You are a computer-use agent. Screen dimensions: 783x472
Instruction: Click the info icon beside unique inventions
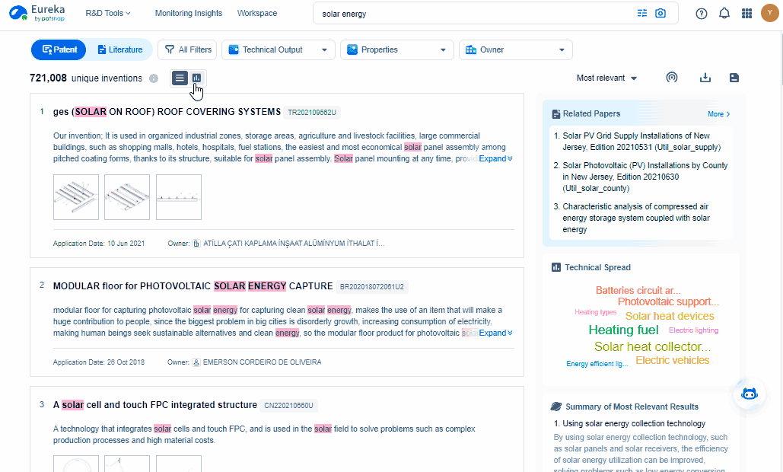tap(154, 78)
